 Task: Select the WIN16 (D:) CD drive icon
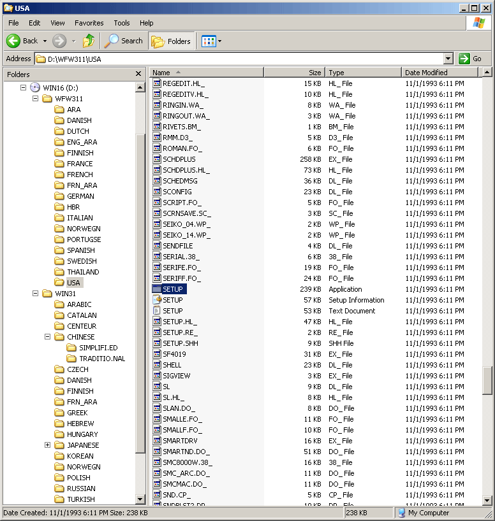(x=35, y=88)
